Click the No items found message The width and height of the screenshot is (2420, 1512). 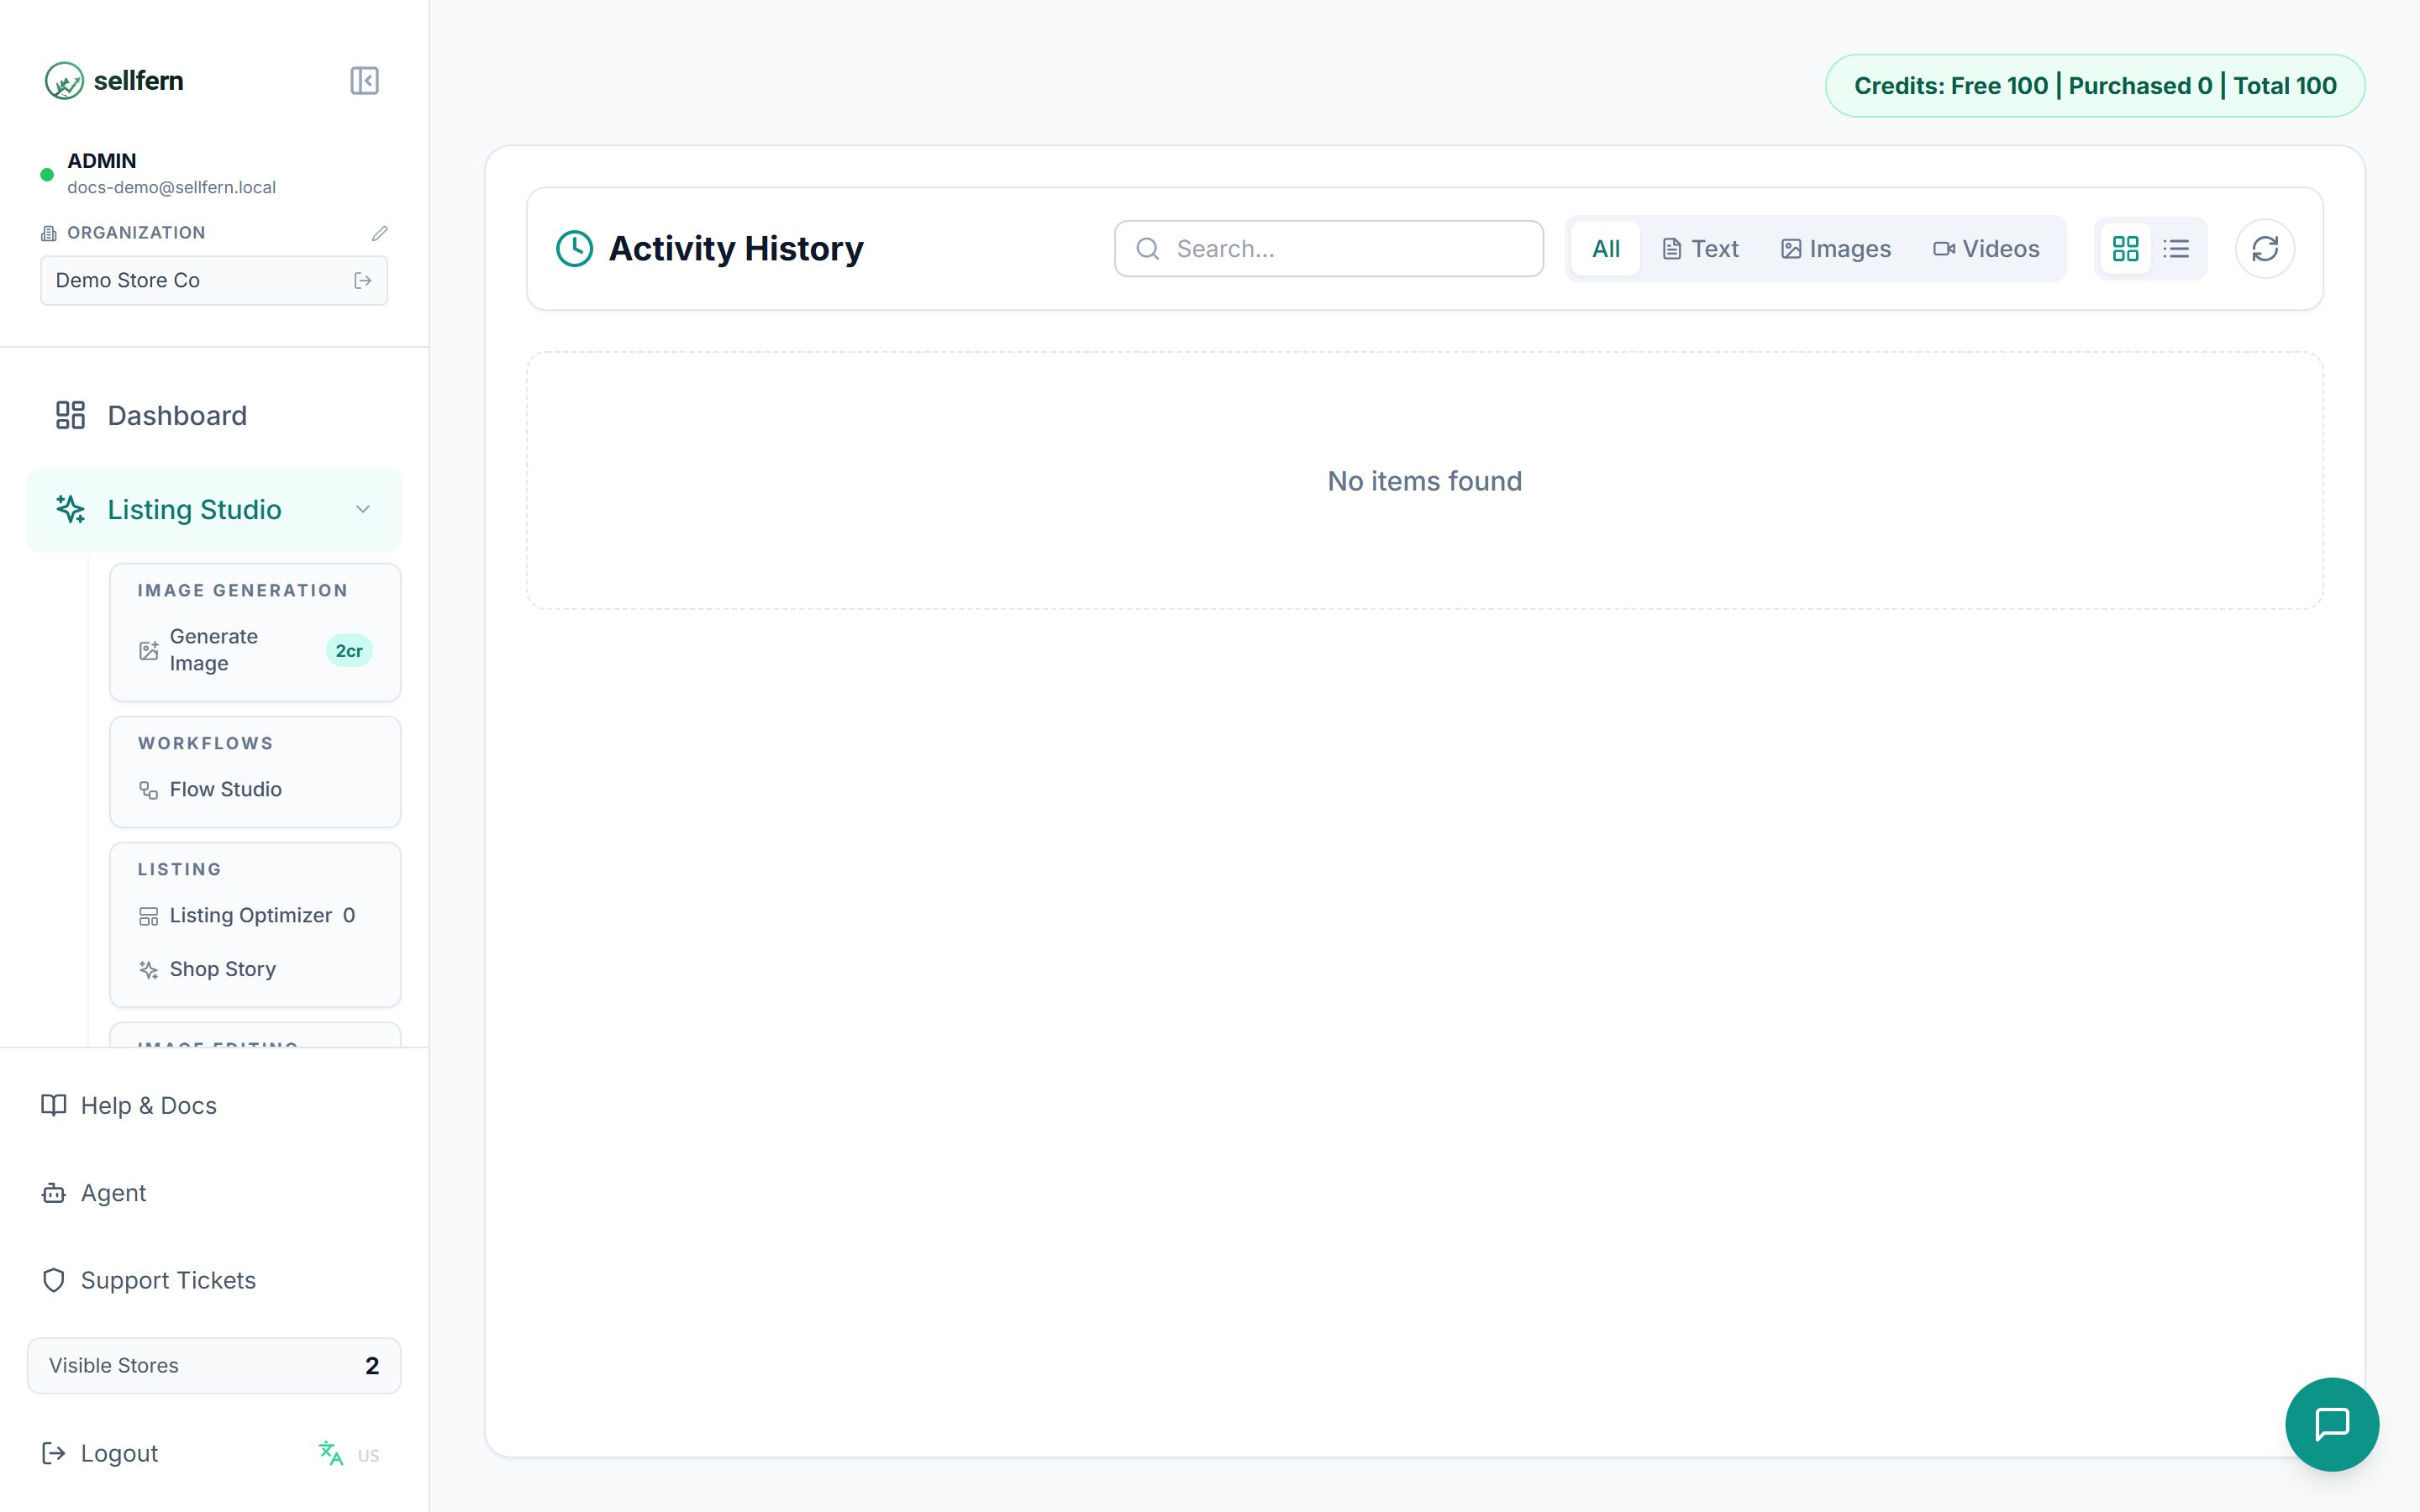(1424, 481)
